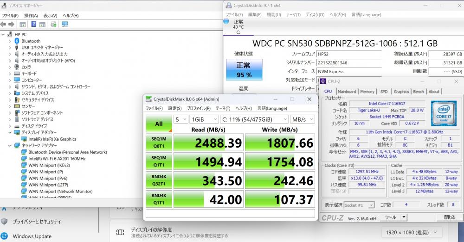464x242 pixels.
Task: Select Bluetooth Device (Personal Area Network) entry
Action: (x=67, y=152)
